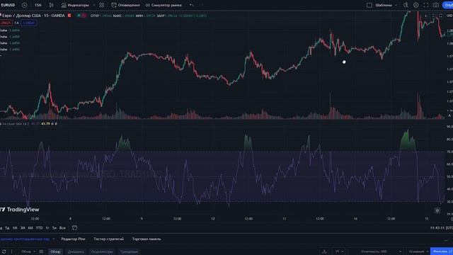The height and width of the screenshot is (255, 453).
Task: Click the TradingView logo
Action: 20,210
